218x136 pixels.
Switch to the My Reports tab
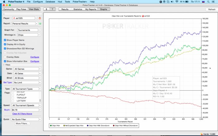coord(91,9)
